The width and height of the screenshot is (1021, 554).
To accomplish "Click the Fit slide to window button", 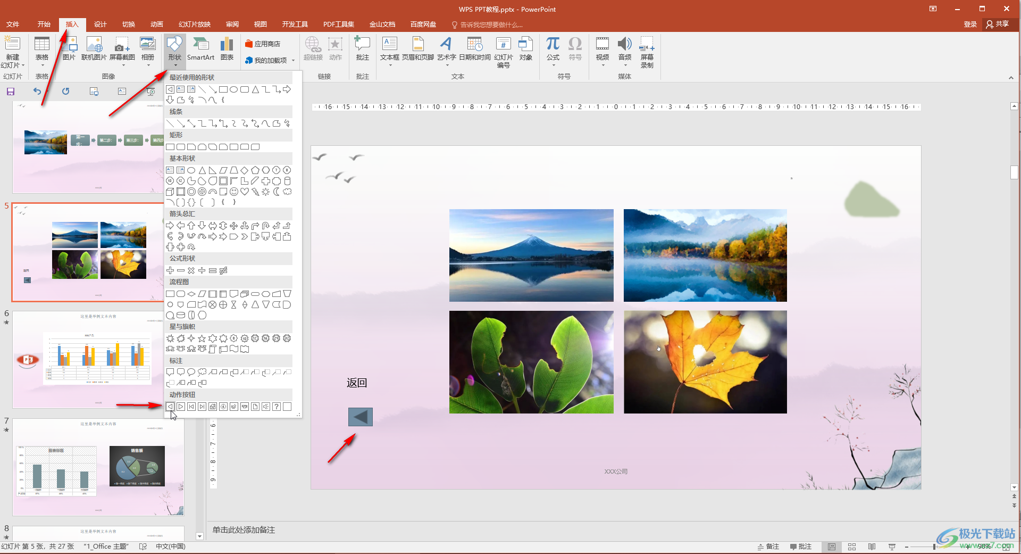I will point(1006,547).
